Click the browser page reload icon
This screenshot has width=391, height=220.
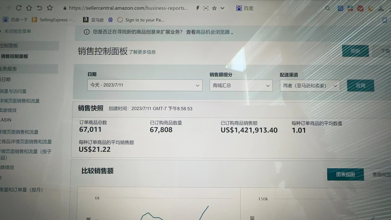pos(19,7)
